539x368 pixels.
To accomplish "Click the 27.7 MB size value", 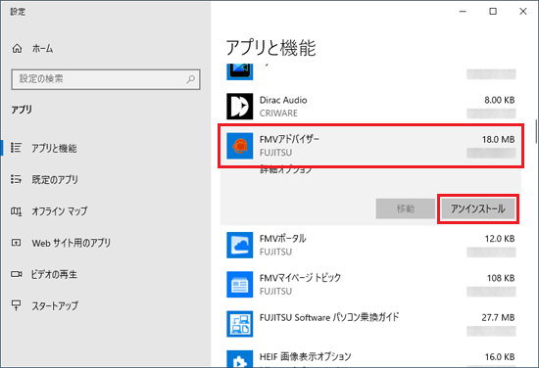I will tap(498, 317).
